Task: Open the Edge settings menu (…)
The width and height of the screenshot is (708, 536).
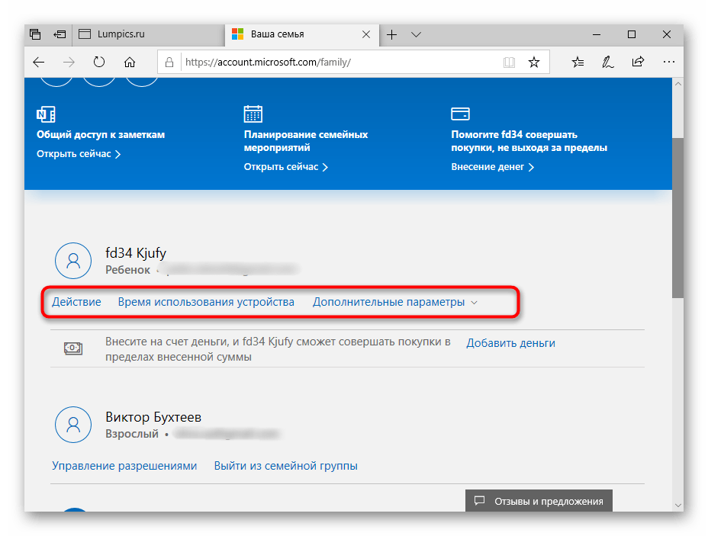Action: pyautogui.click(x=669, y=62)
